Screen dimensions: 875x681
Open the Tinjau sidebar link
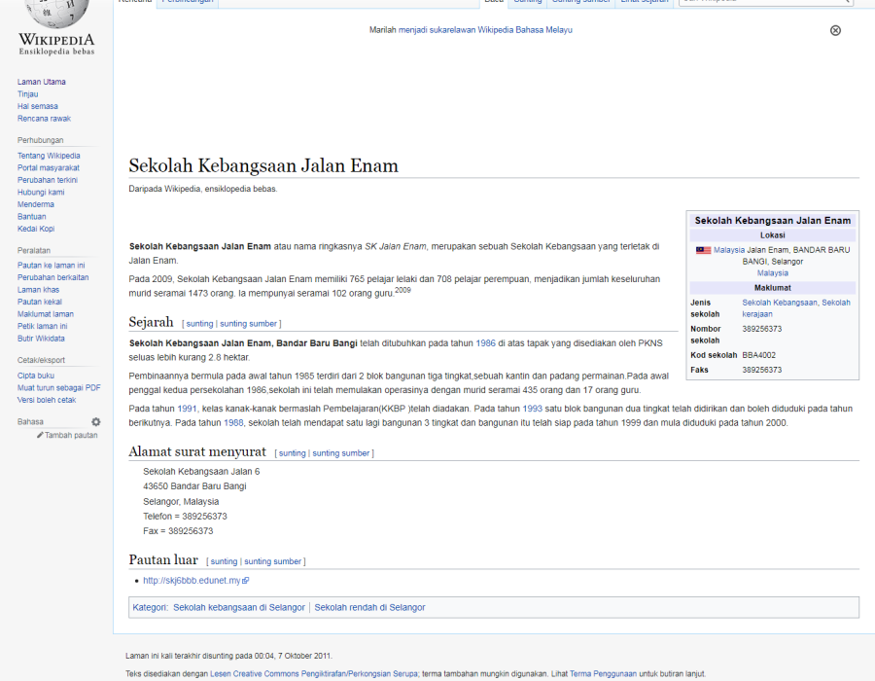tap(27, 94)
